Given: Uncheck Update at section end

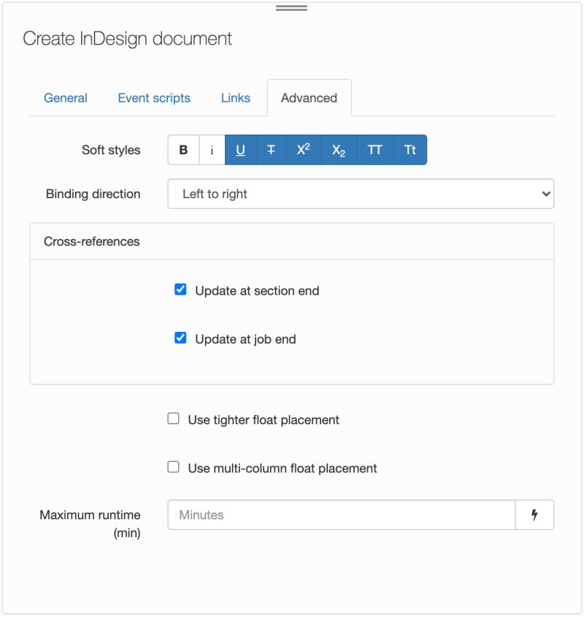Looking at the screenshot, I should pos(180,289).
